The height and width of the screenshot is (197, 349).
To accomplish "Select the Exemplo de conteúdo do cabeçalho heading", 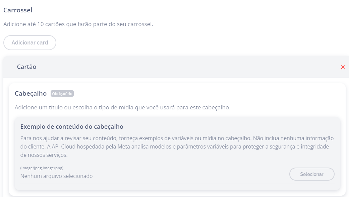I will tap(72, 127).
